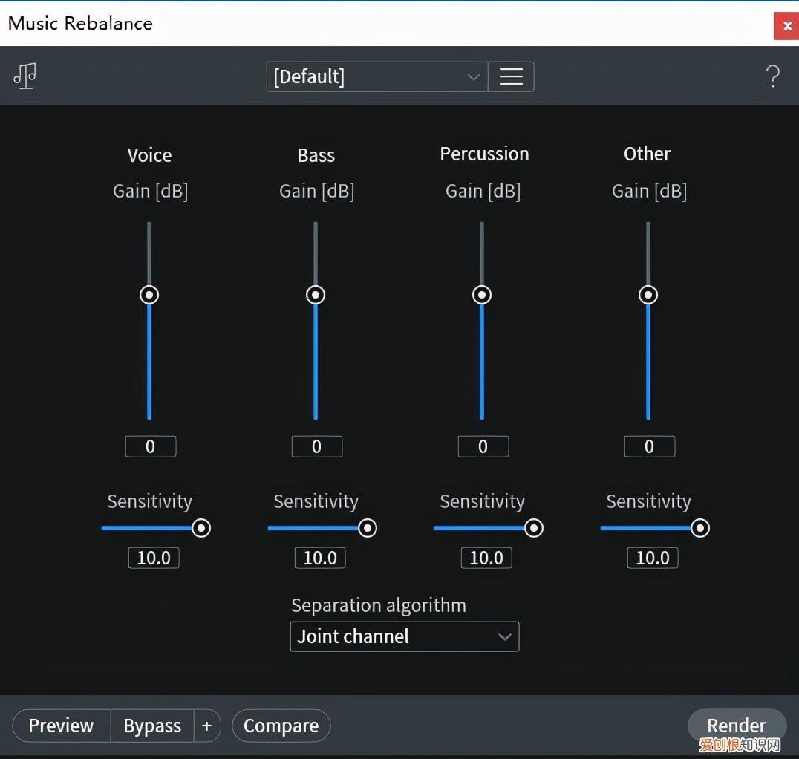Click the Percussion sensitivity slider handle
Screen dimensions: 799x759
click(534, 528)
